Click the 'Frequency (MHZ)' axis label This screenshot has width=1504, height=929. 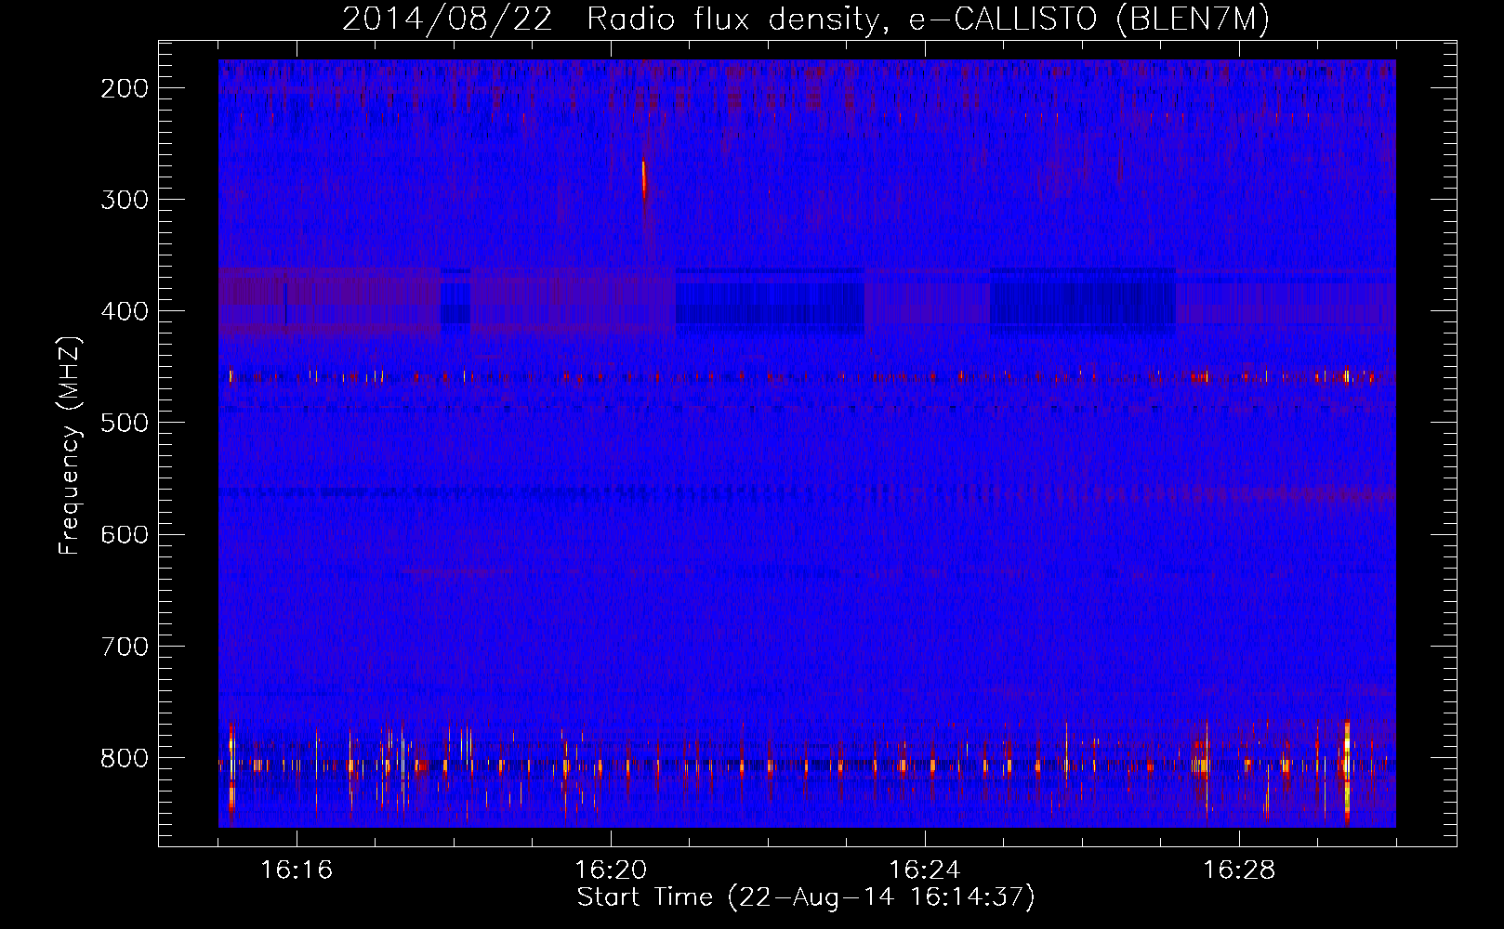click(x=70, y=444)
